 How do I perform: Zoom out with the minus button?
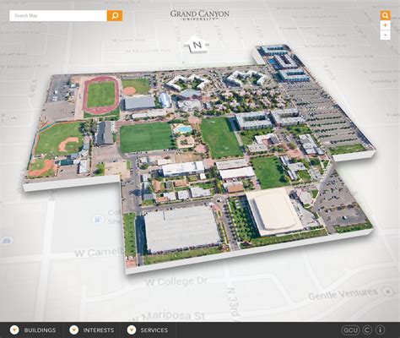[x=385, y=35]
